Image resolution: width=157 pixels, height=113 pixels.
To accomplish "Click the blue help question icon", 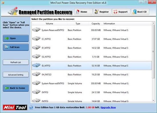I will click(31, 108).
